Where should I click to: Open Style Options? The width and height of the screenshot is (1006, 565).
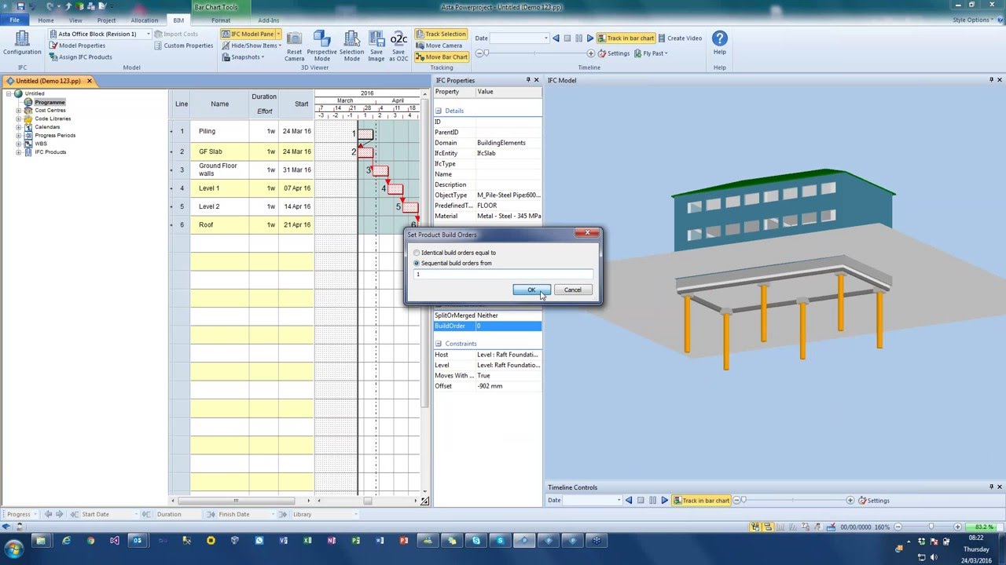coord(974,20)
